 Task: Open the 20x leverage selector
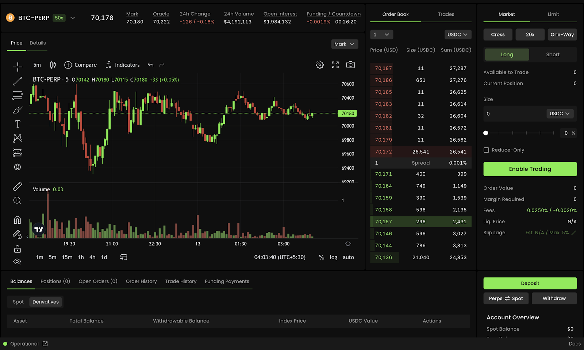pyautogui.click(x=530, y=34)
